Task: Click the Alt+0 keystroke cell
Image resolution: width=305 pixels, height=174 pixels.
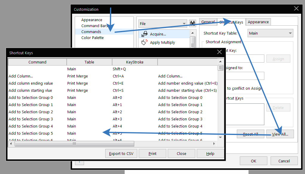Action: click(x=117, y=98)
